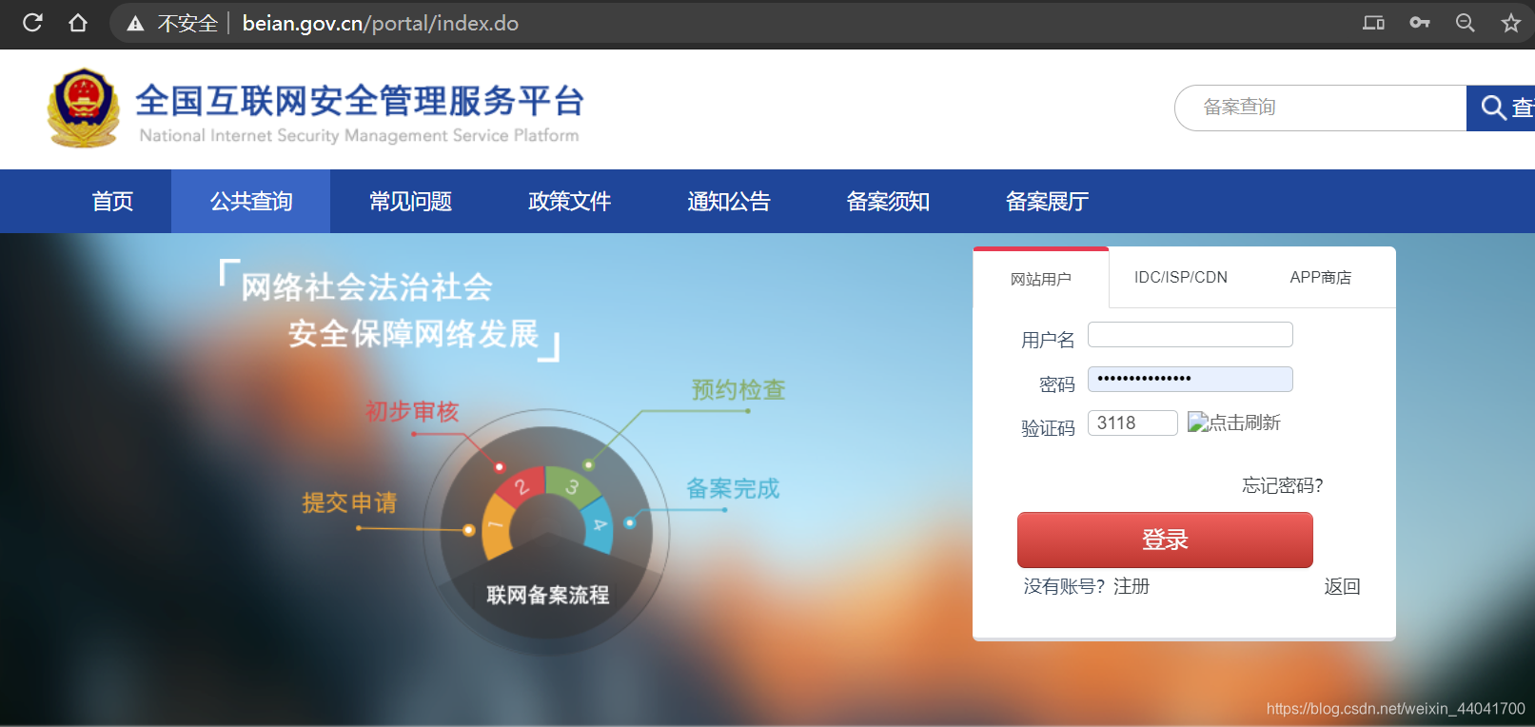1535x727 pixels.
Task: Open the 常见问题 navigation item
Action: (x=410, y=202)
